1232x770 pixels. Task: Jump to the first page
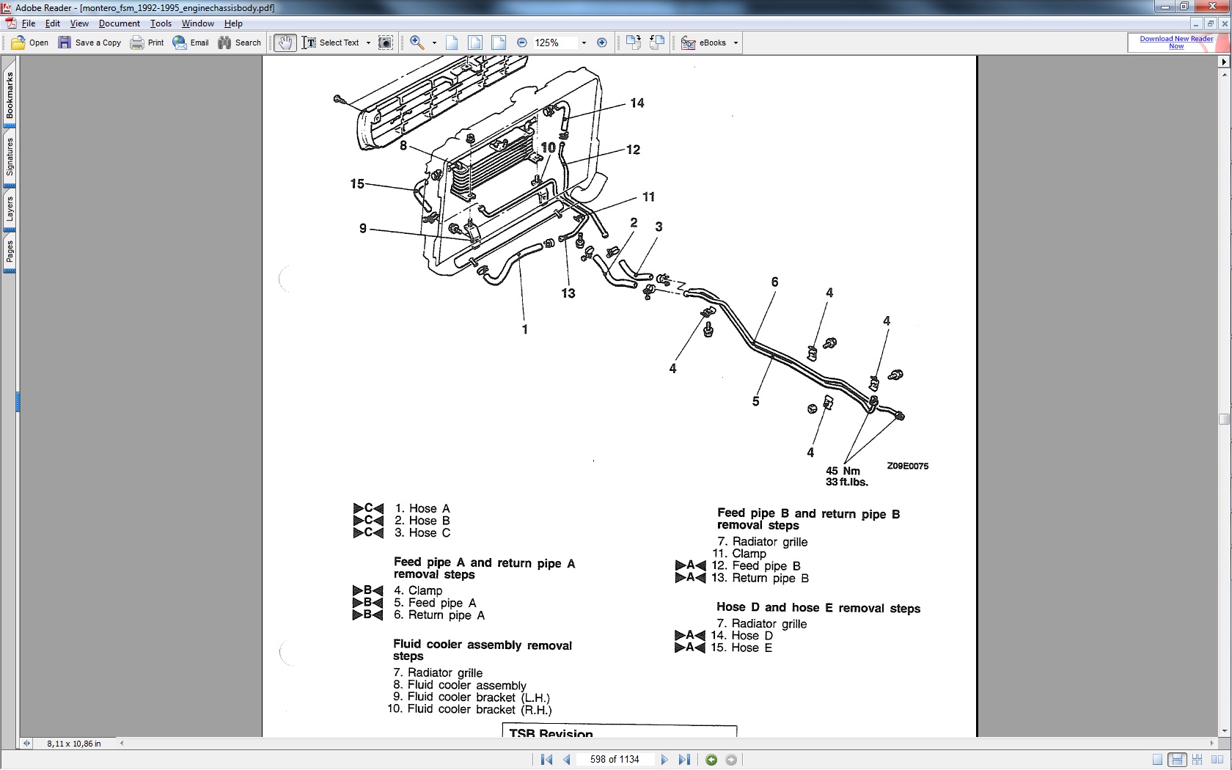point(547,760)
